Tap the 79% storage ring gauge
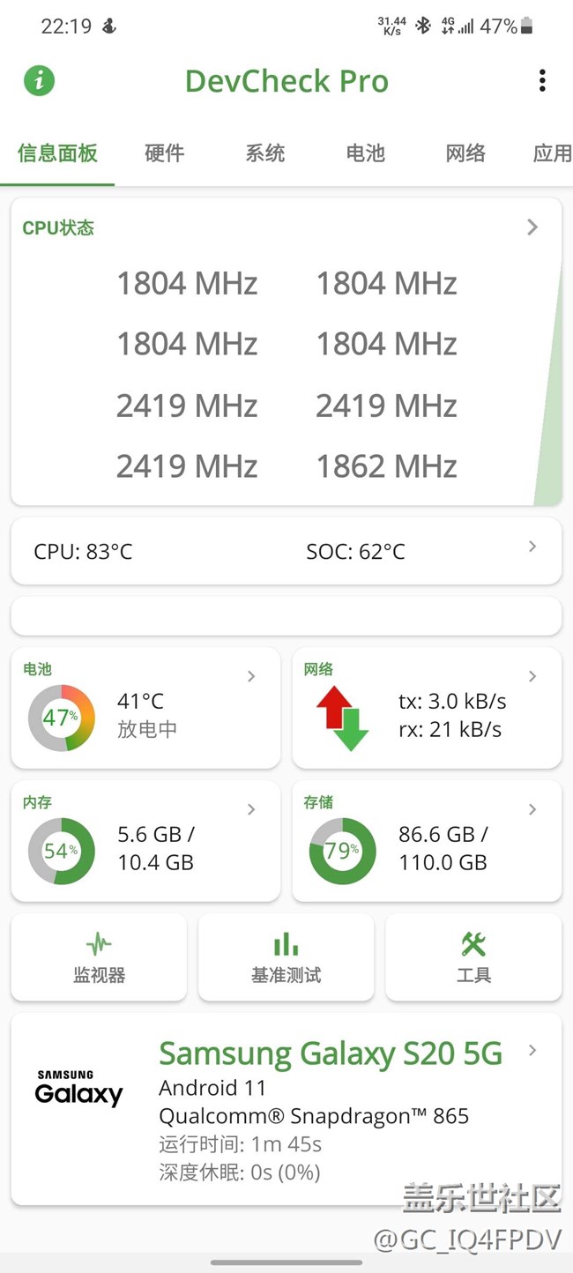The width and height of the screenshot is (573, 1273). pos(342,852)
